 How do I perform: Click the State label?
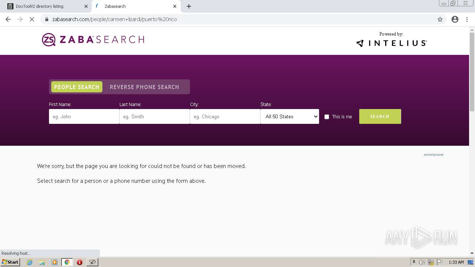(266, 105)
